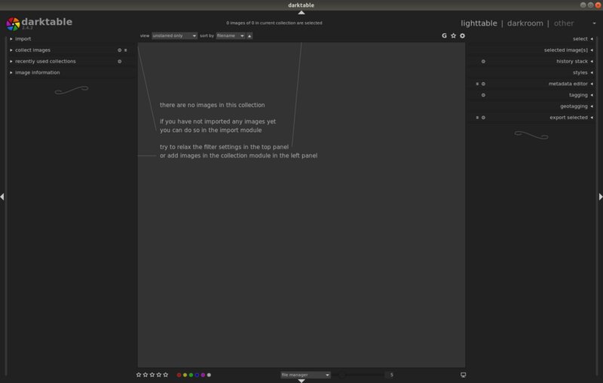Collapse the left side panel arrow
Image resolution: width=603 pixels, height=383 pixels.
[2, 197]
